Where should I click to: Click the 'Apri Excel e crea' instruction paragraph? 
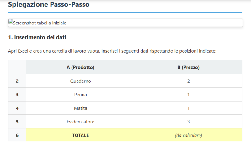coord(112,51)
